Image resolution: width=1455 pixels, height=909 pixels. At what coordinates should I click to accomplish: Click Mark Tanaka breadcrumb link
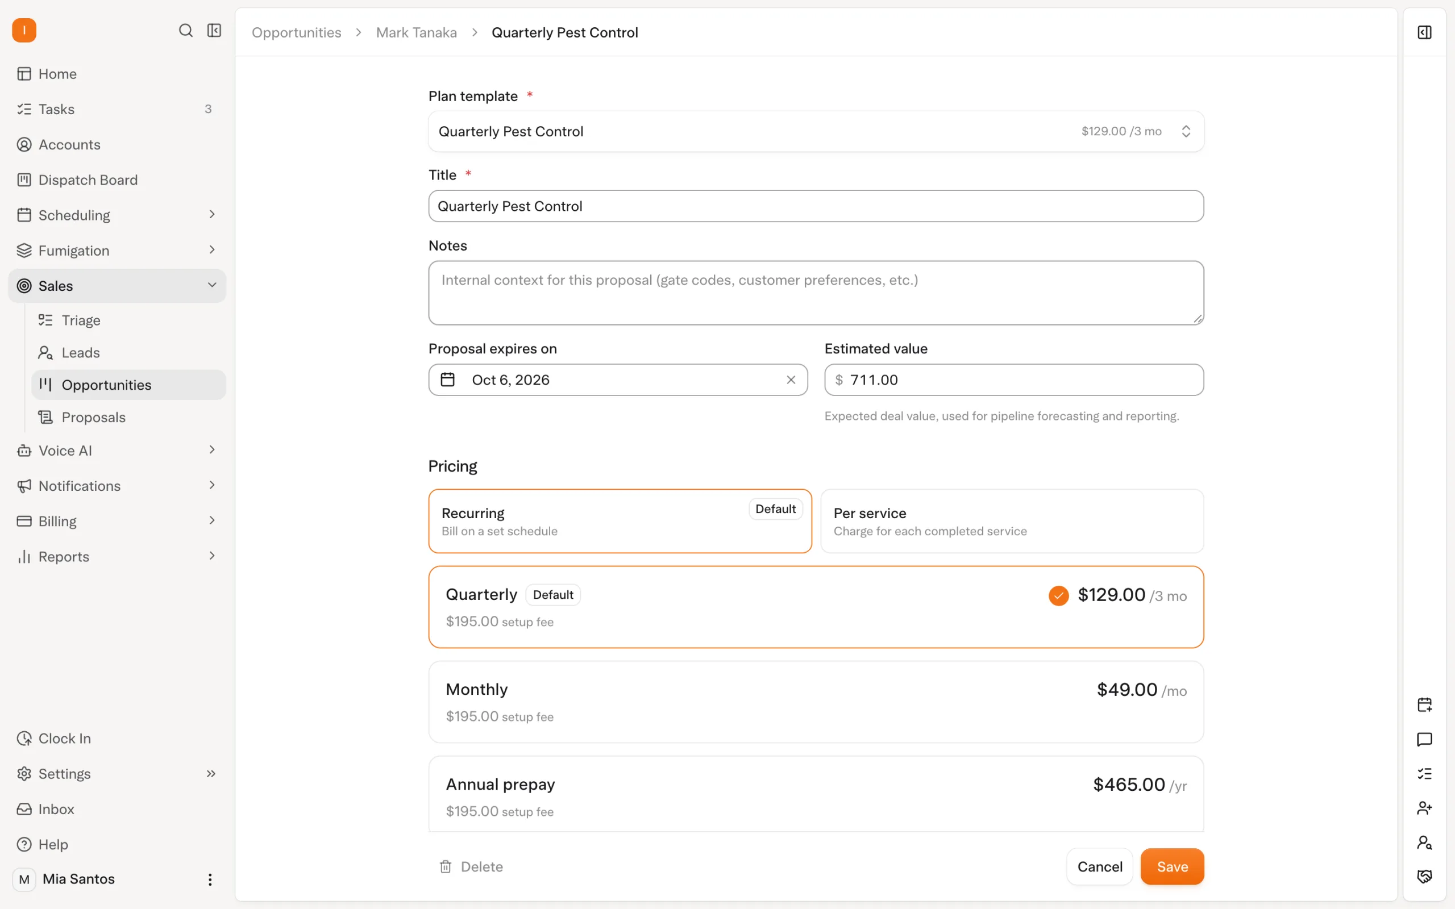(x=416, y=32)
